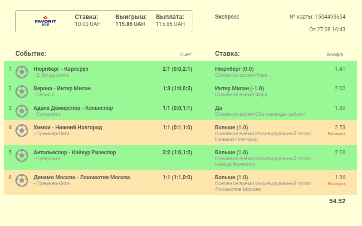The height and width of the screenshot is (226, 362).
Task: Click the Выплата: label
Action: pyautogui.click(x=170, y=17)
